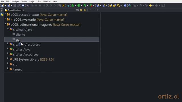Expand the p003.buscadortexto project
The height and width of the screenshot is (102, 182).
pyautogui.click(x=5, y=14)
